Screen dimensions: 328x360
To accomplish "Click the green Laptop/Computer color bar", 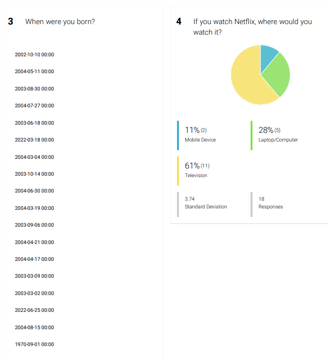I will (x=252, y=135).
